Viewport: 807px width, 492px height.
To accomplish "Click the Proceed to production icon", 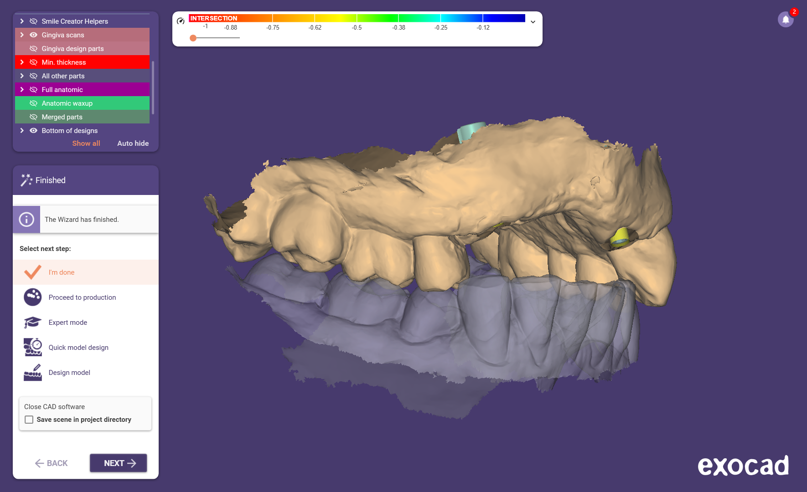I will (x=32, y=297).
